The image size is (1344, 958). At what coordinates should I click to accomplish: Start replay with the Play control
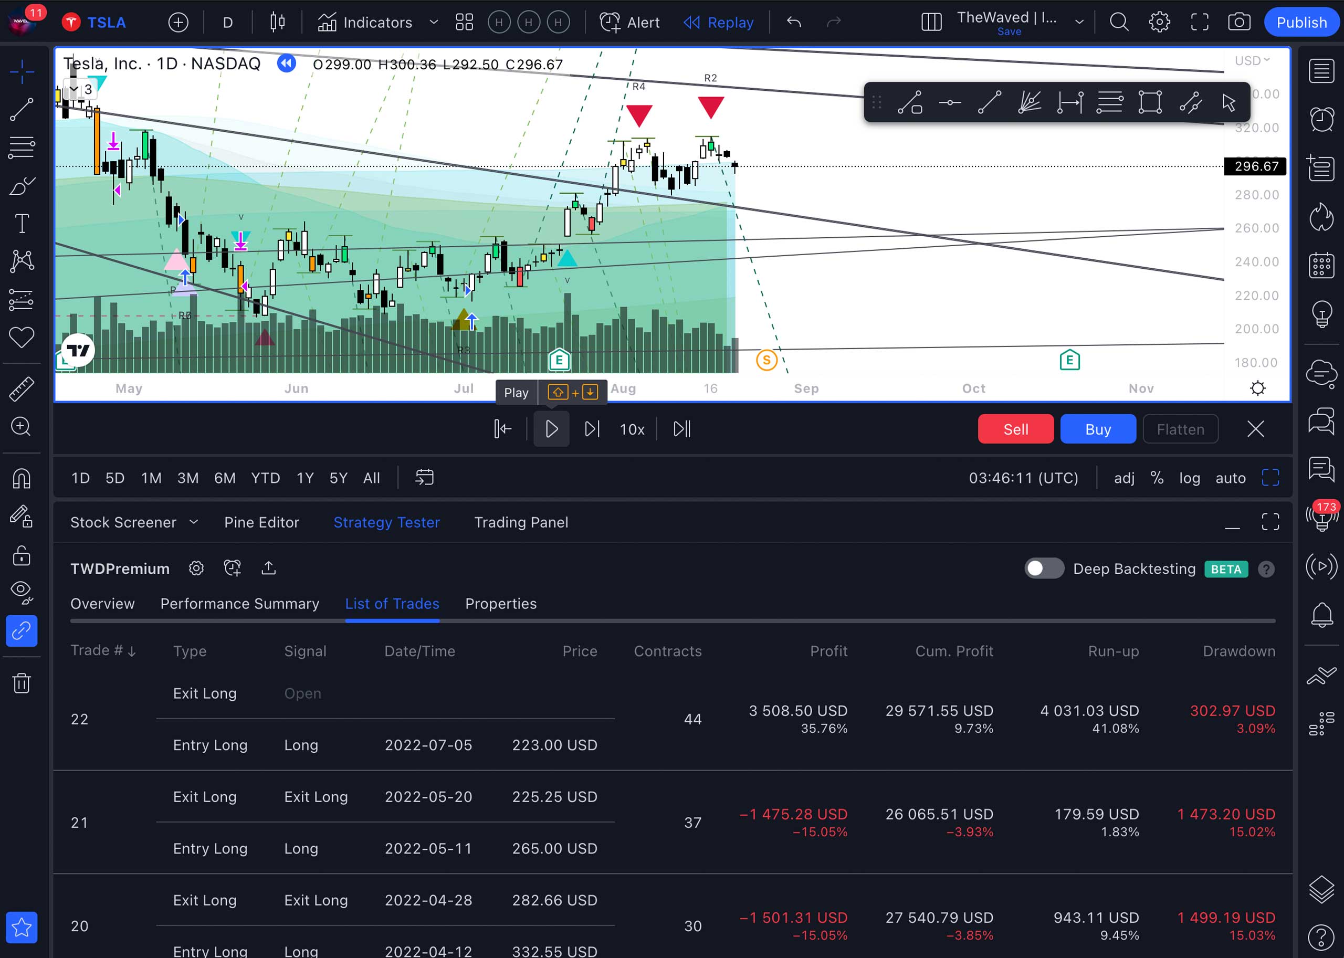click(551, 429)
